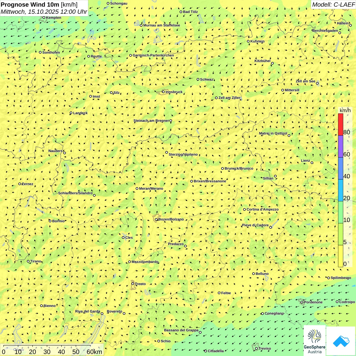
Task: Click the Bad Tölz town label
Action: point(190,12)
